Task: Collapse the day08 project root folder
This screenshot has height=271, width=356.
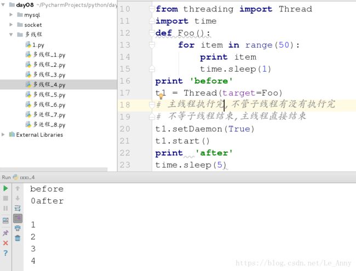Action: (4, 5)
